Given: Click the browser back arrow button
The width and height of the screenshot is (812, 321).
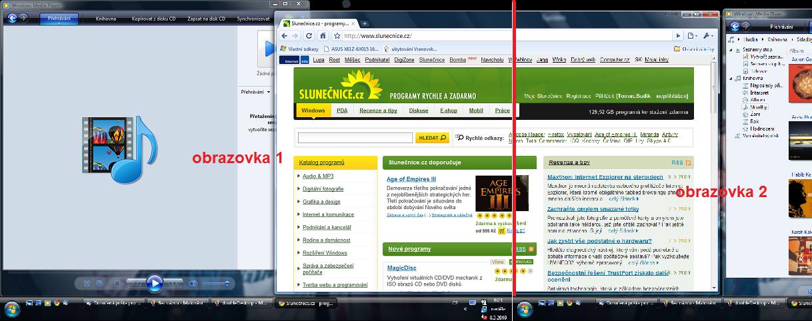Looking at the screenshot, I should 283,36.
